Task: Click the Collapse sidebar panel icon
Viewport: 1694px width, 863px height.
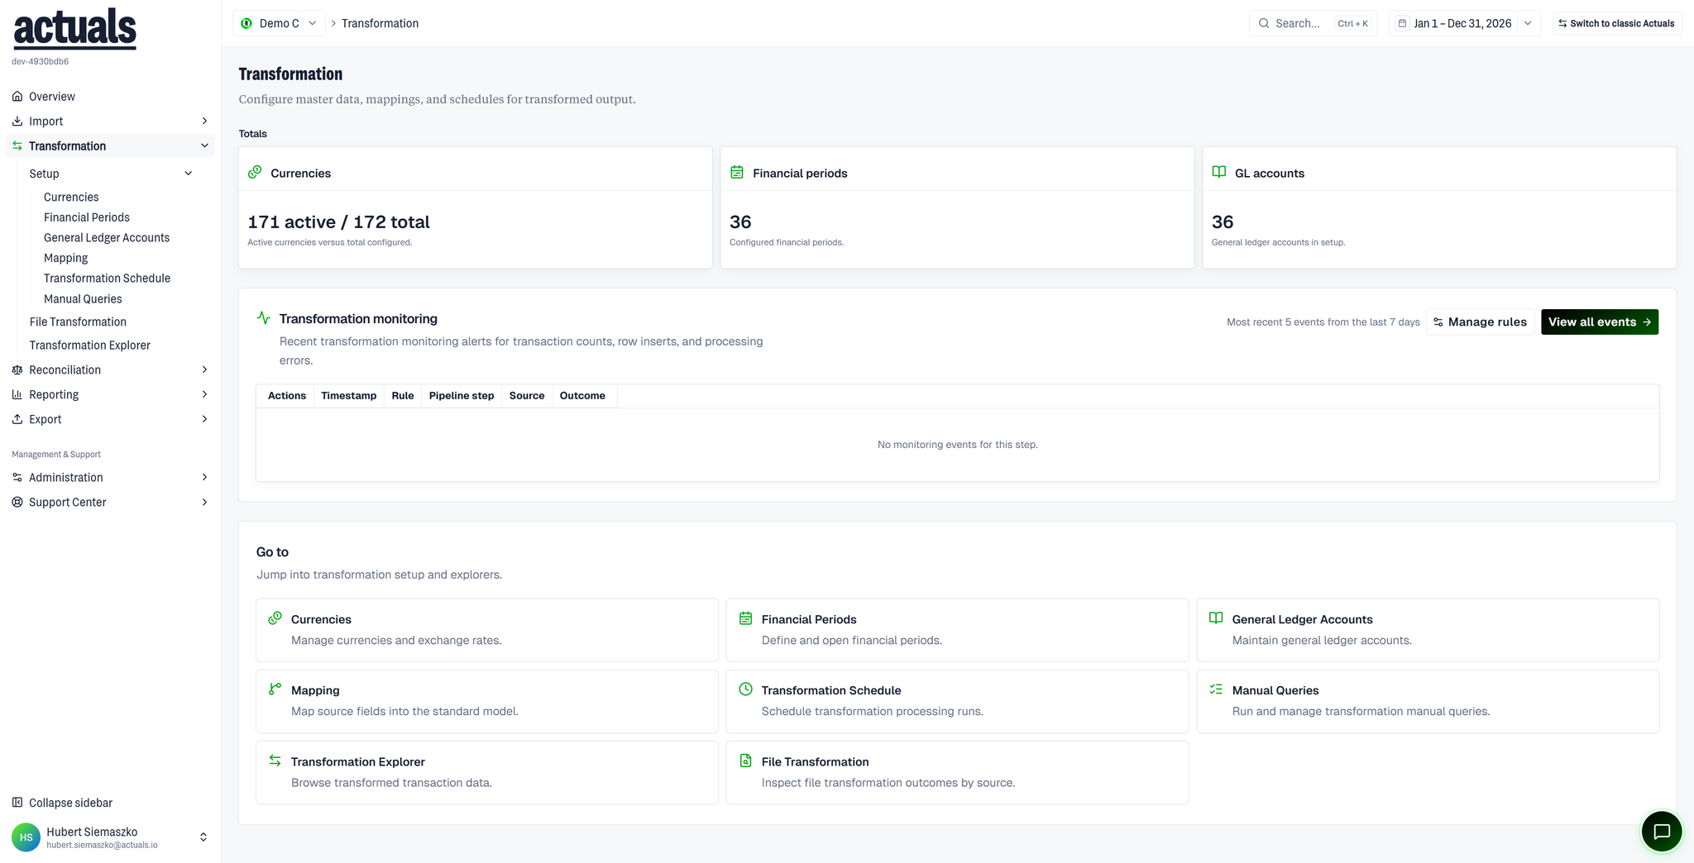Action: pyautogui.click(x=17, y=803)
